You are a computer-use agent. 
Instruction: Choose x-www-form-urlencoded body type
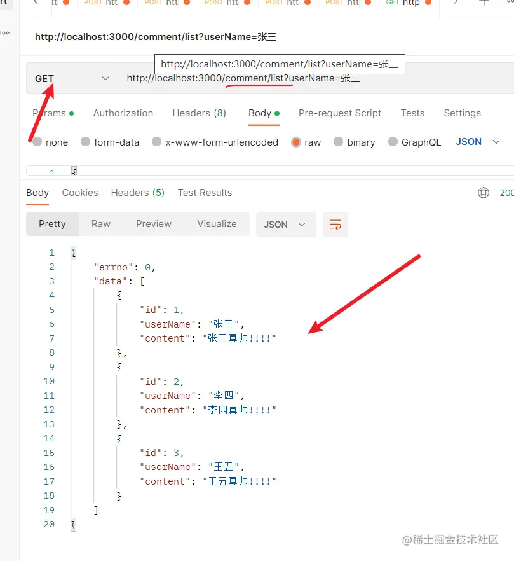(156, 142)
